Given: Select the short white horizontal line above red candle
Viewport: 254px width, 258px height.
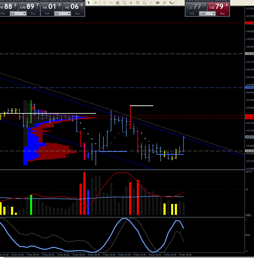Looking at the screenshot, I should (142, 106).
